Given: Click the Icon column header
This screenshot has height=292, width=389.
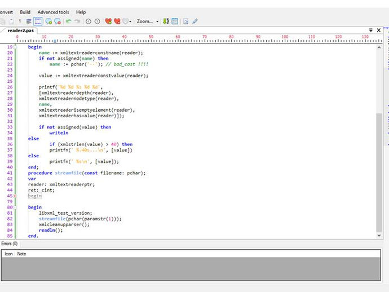Looking at the screenshot, I should pyautogui.click(x=8, y=254).
